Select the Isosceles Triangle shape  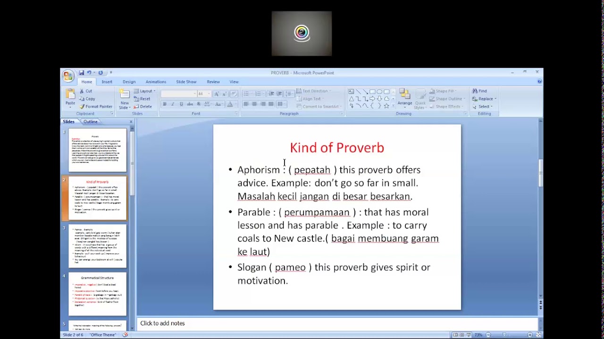coord(351,99)
